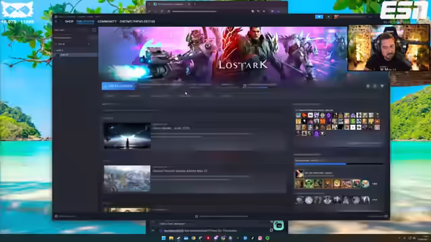The width and height of the screenshot is (431, 242).
Task: Select the browser tab in the background window
Action: pyautogui.click(x=170, y=4)
